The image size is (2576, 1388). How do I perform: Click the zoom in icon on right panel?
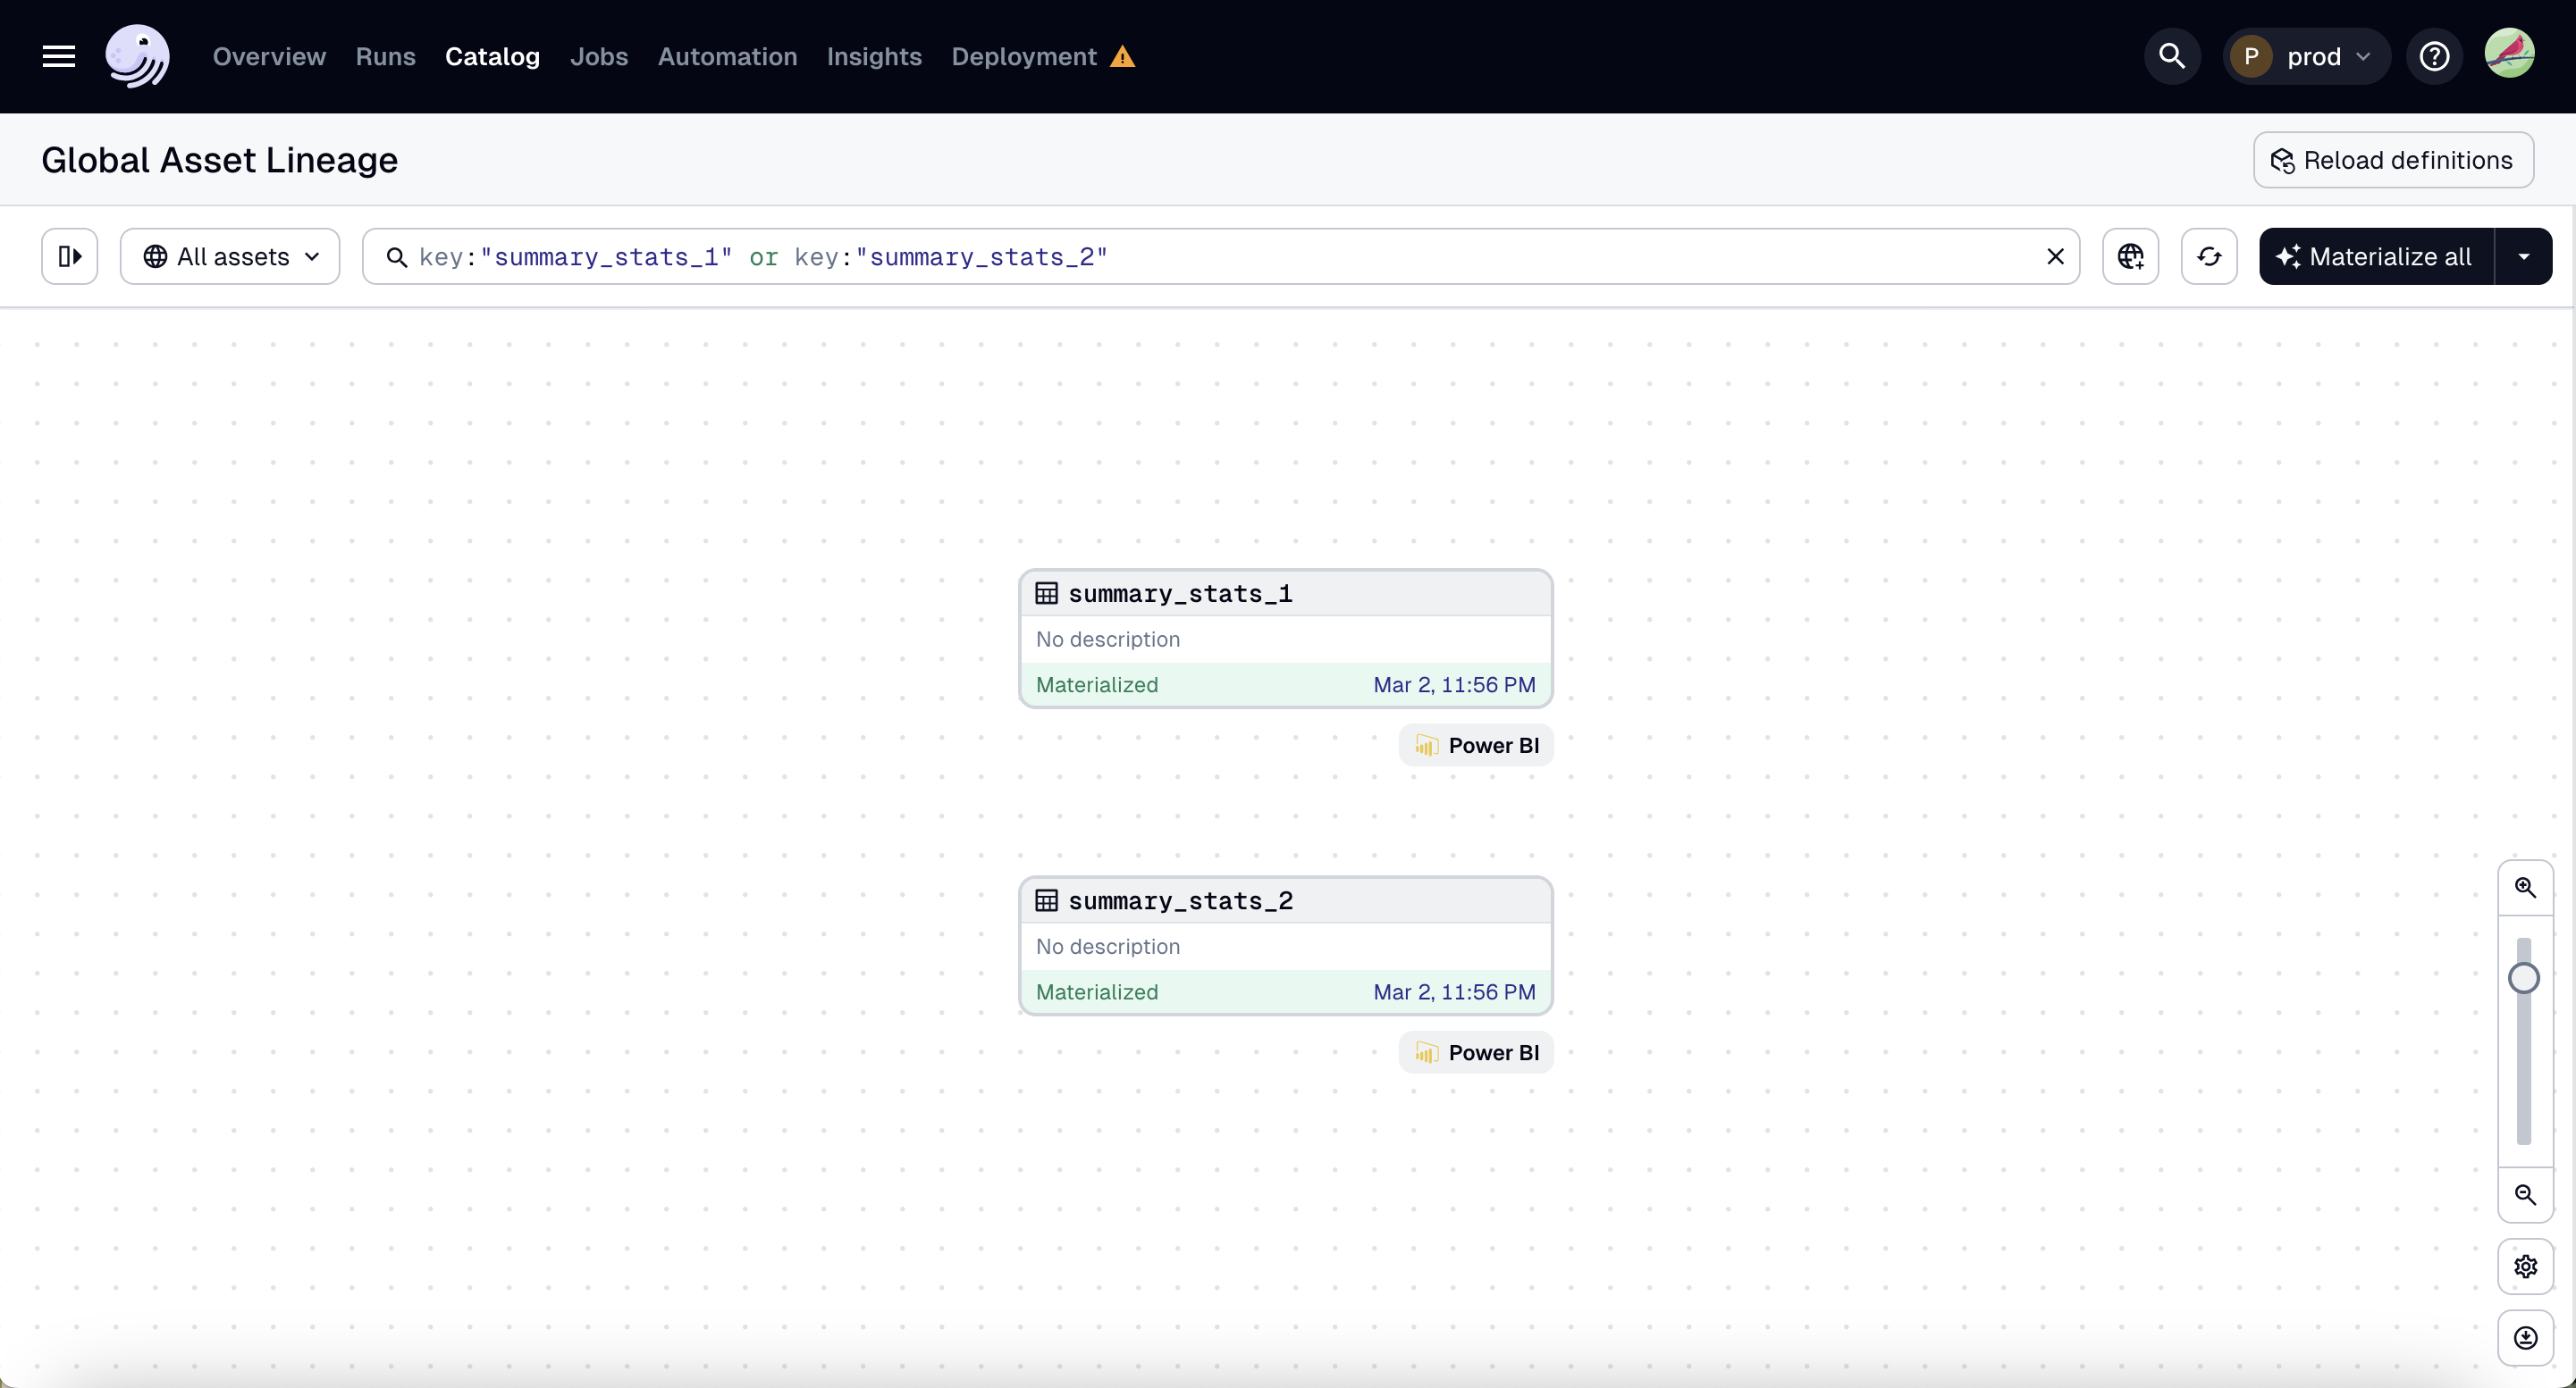point(2527,887)
